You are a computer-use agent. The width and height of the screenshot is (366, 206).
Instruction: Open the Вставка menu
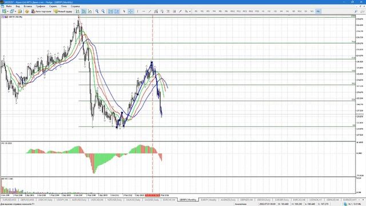click(x=28, y=6)
